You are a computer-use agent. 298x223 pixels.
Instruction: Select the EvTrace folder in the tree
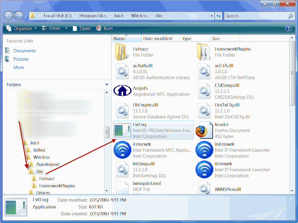click(47, 178)
